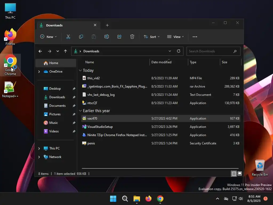Go back with the left arrow

coord(40,51)
